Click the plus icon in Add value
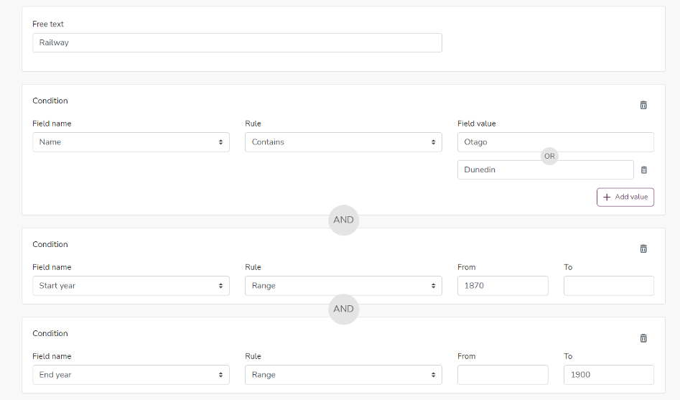This screenshot has width=680, height=400. (607, 197)
